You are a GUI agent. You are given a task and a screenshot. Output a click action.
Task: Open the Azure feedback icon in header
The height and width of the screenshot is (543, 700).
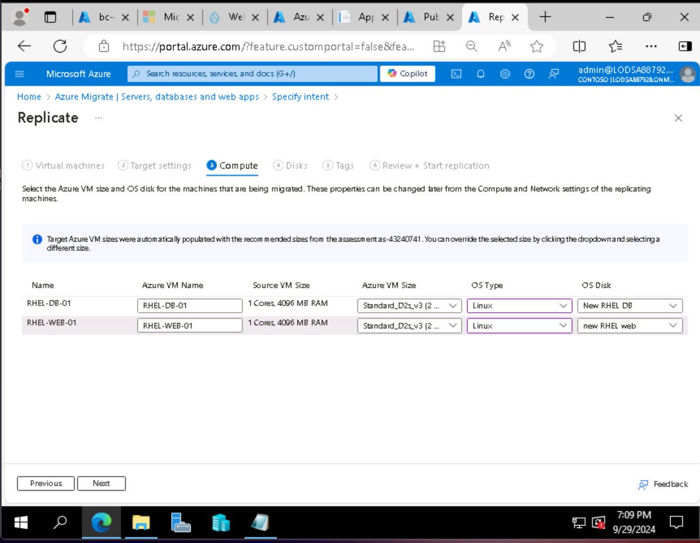click(554, 74)
